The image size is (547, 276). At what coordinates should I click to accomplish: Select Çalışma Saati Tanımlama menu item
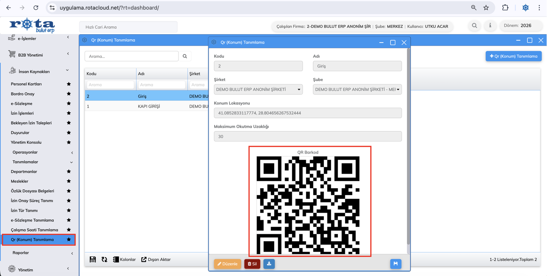34,230
